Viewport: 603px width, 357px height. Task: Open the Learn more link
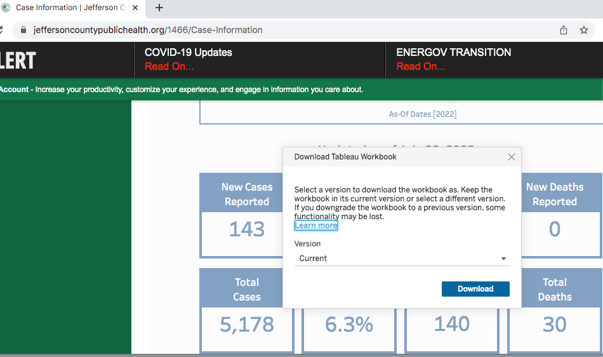click(316, 226)
